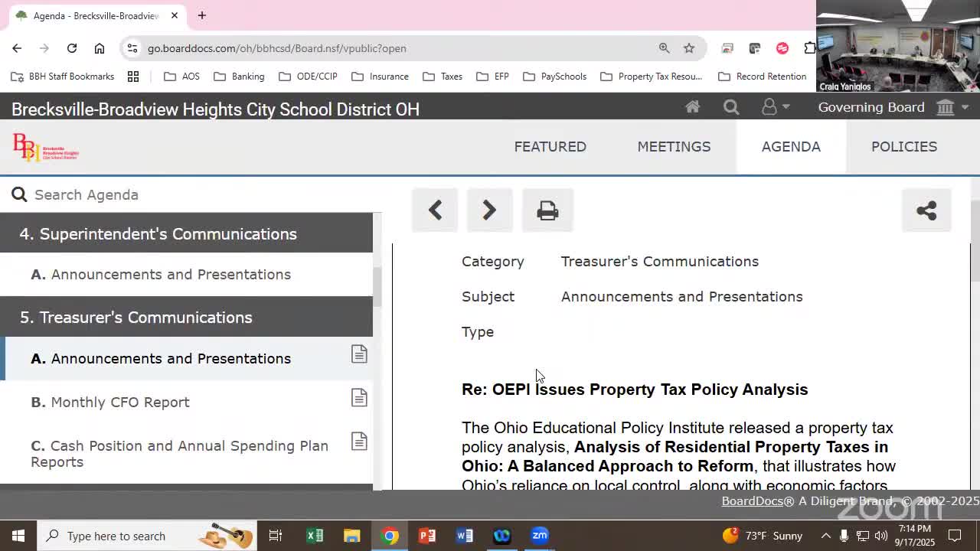Viewport: 980px width, 551px height.
Task: Open a new browser tab
Action: point(202,15)
